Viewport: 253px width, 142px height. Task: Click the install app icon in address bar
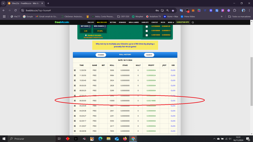[x=162, y=11]
